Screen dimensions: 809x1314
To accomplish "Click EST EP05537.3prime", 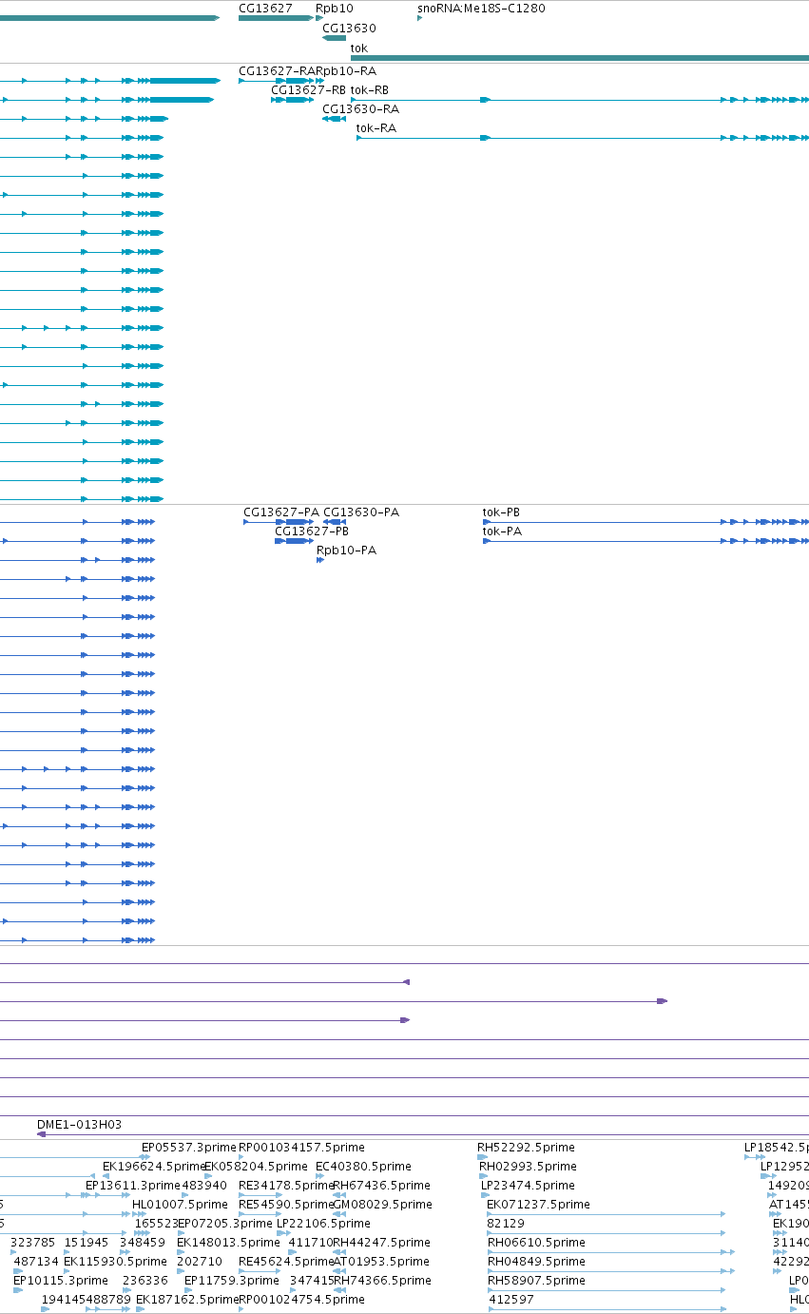I will [188, 1147].
